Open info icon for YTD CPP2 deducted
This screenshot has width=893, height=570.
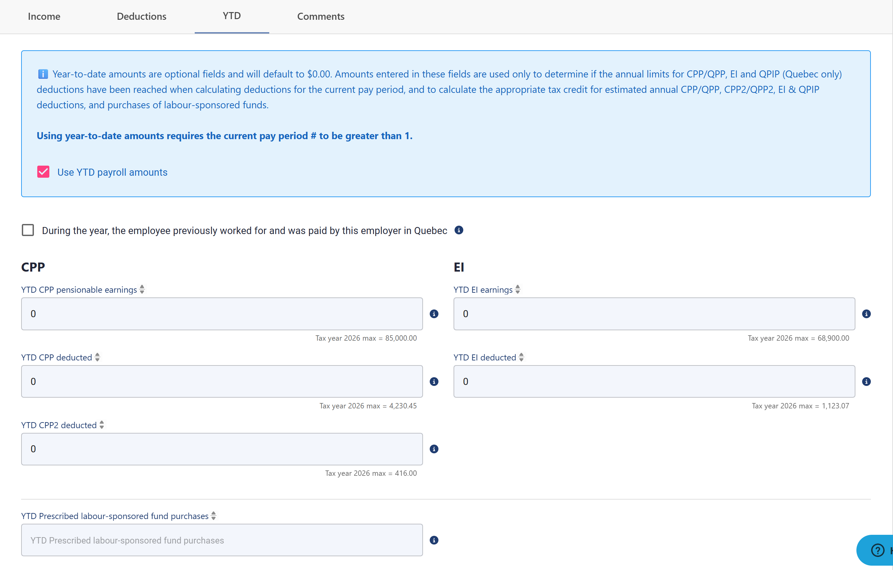[434, 449]
